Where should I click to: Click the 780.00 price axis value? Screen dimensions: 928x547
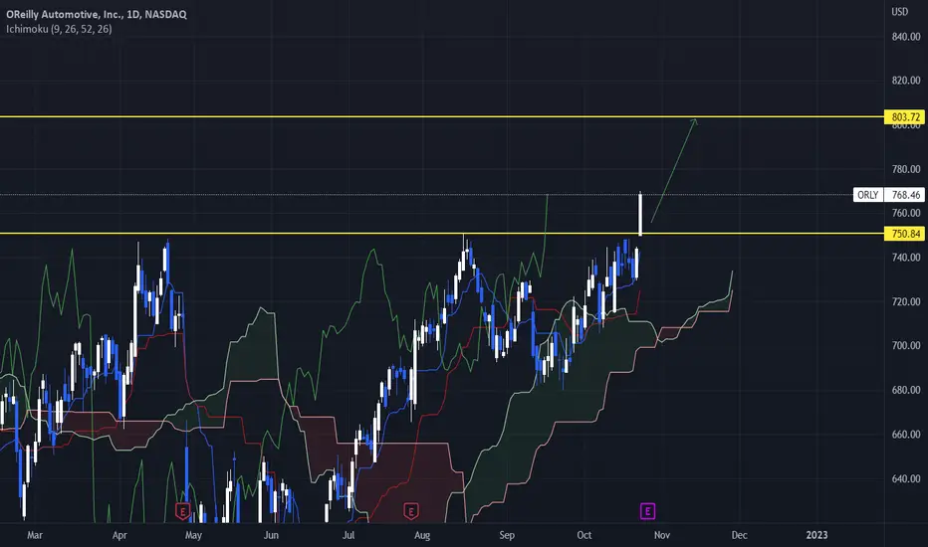point(906,169)
